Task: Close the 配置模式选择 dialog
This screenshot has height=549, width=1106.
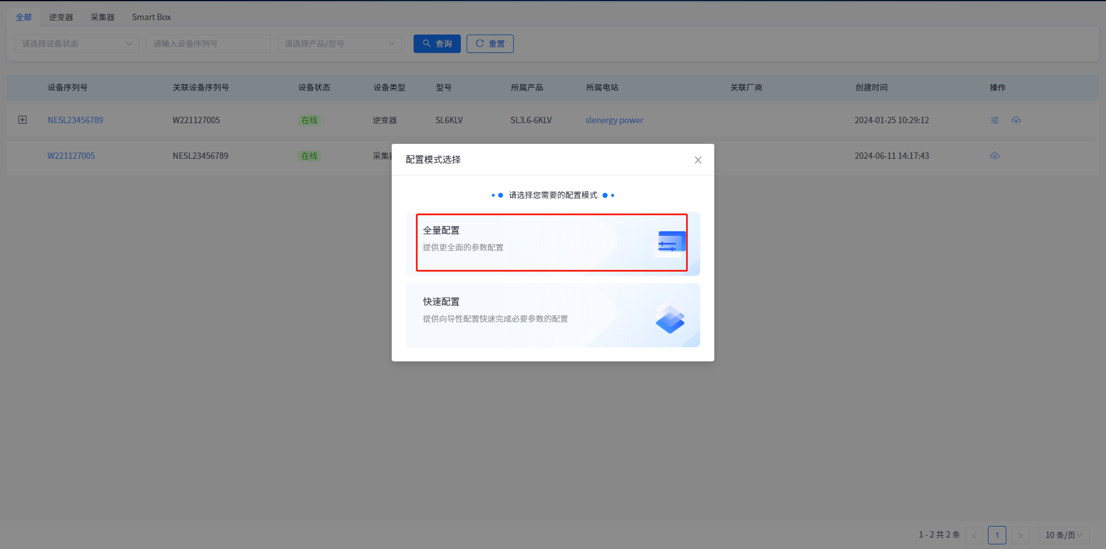Action: (698, 160)
